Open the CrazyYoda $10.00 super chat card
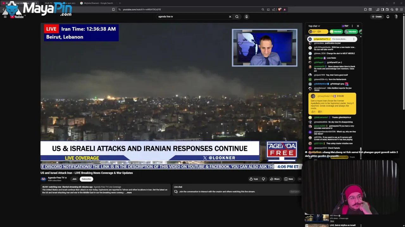The height and width of the screenshot is (227, 405). (x=332, y=104)
